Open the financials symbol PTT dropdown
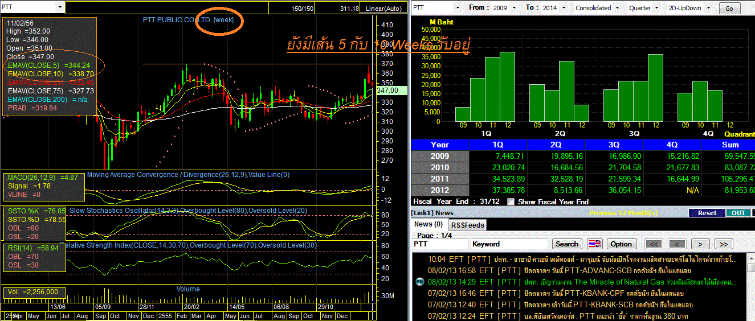755x321 pixels. 458,8
